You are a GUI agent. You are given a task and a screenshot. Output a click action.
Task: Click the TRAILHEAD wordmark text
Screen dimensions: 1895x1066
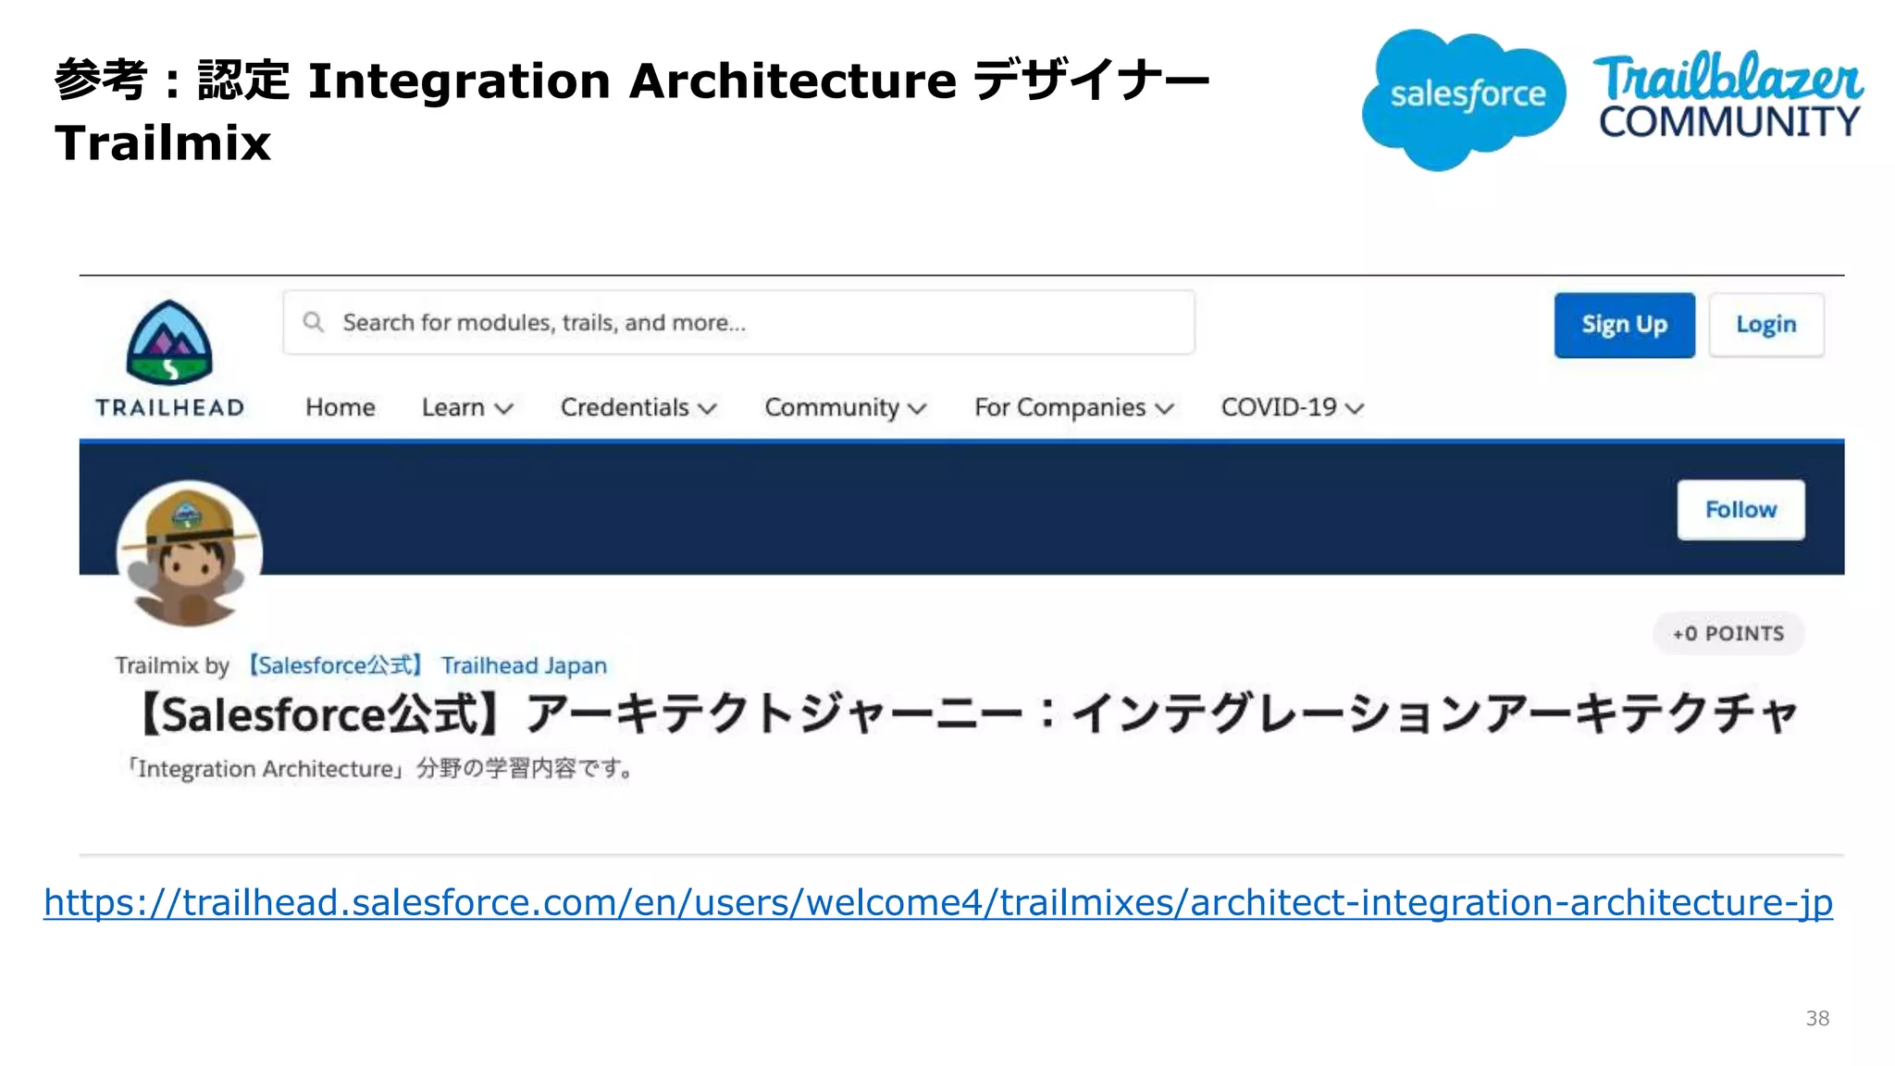tap(170, 408)
